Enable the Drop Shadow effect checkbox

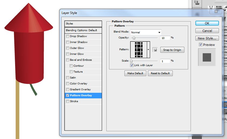point(67,36)
